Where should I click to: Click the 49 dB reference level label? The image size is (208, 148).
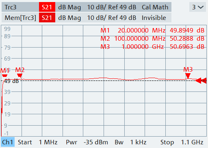(x=11, y=81)
